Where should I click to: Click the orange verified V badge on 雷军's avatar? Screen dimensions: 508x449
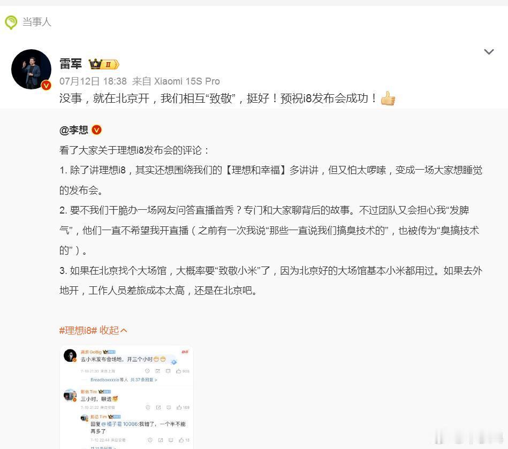46,85
